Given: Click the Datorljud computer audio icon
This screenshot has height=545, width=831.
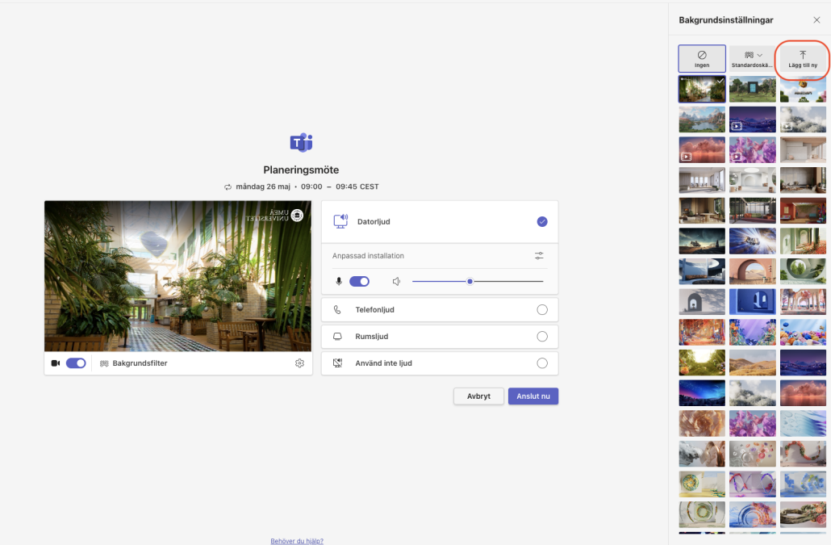Looking at the screenshot, I should tap(340, 221).
